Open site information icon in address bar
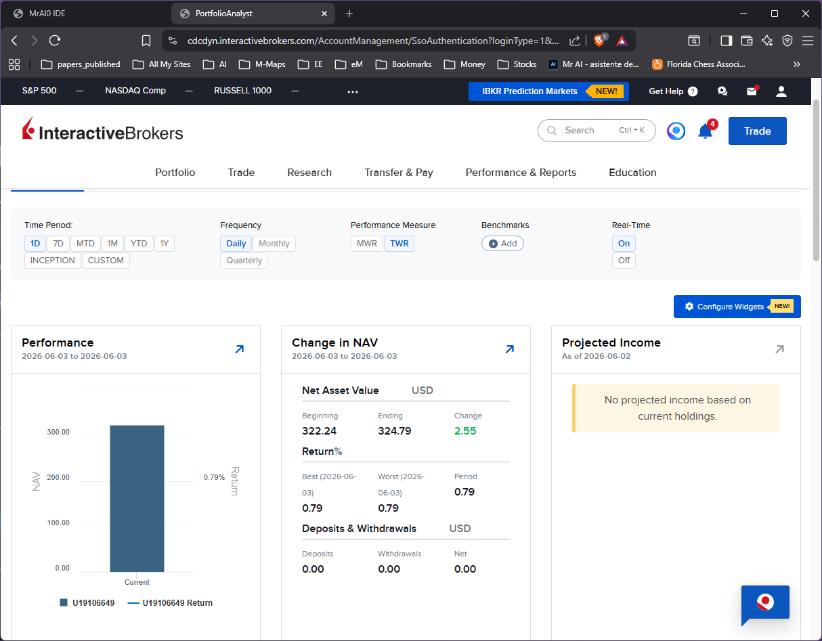The height and width of the screenshot is (641, 822). coord(173,41)
